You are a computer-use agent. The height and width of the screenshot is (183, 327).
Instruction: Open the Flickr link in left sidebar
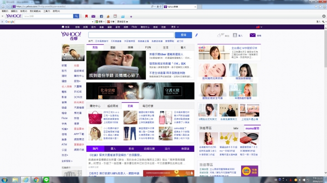pos(64,118)
